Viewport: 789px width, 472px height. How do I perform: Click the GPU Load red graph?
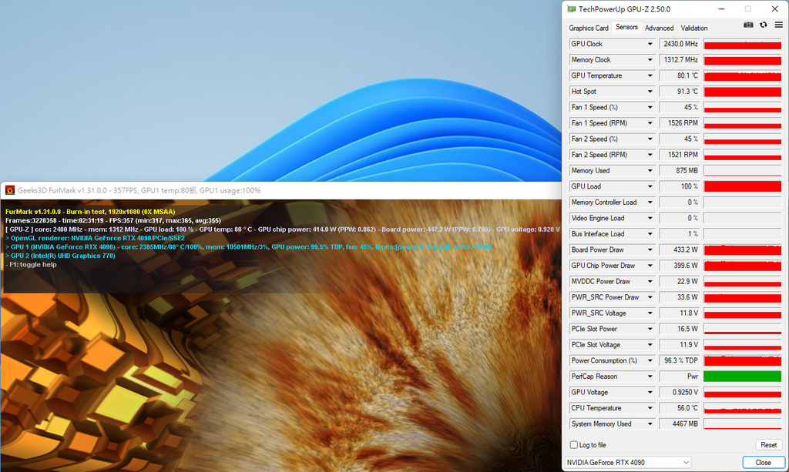(x=742, y=186)
